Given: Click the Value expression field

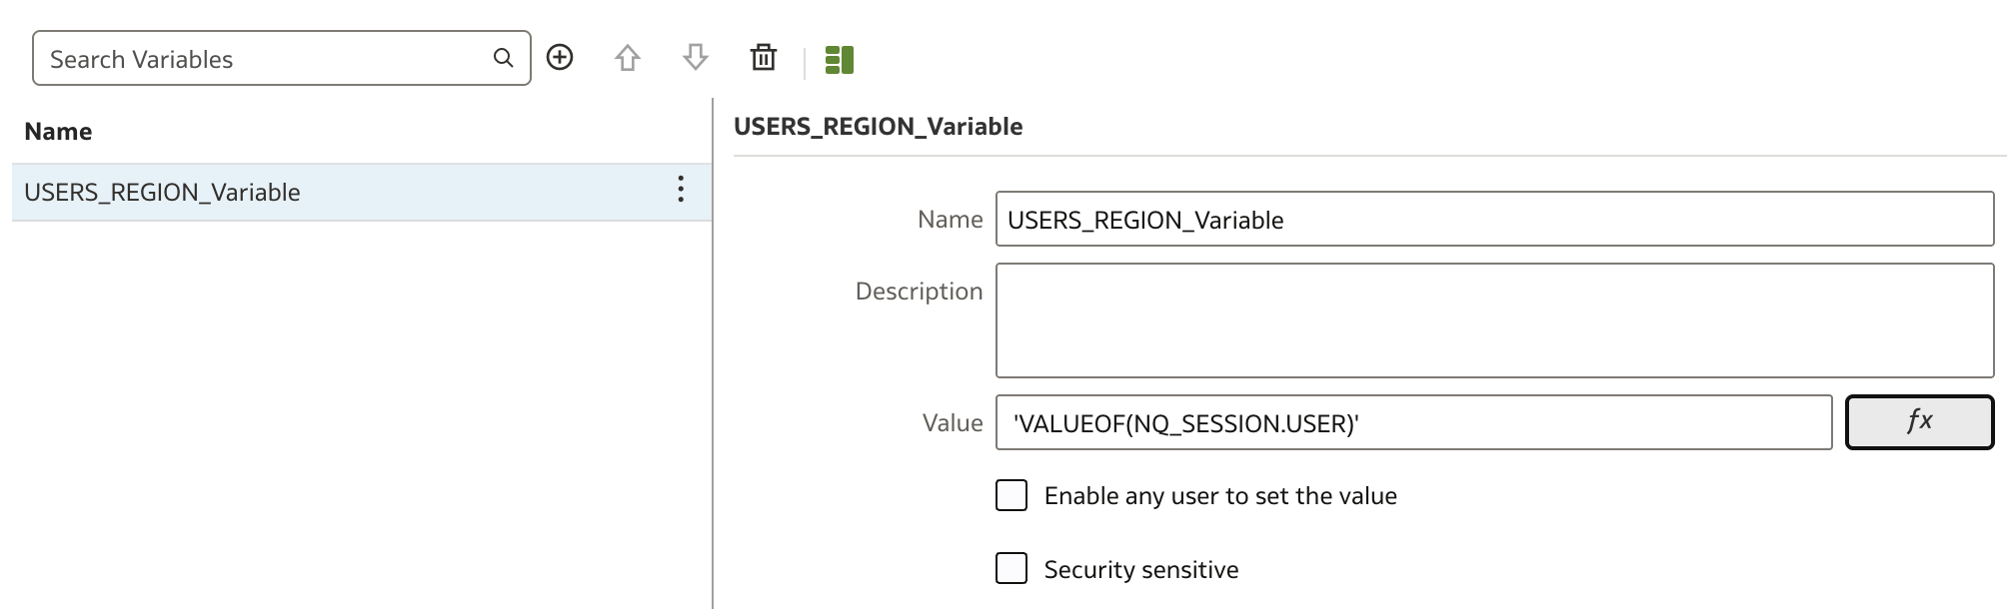Looking at the screenshot, I should click(x=1413, y=422).
